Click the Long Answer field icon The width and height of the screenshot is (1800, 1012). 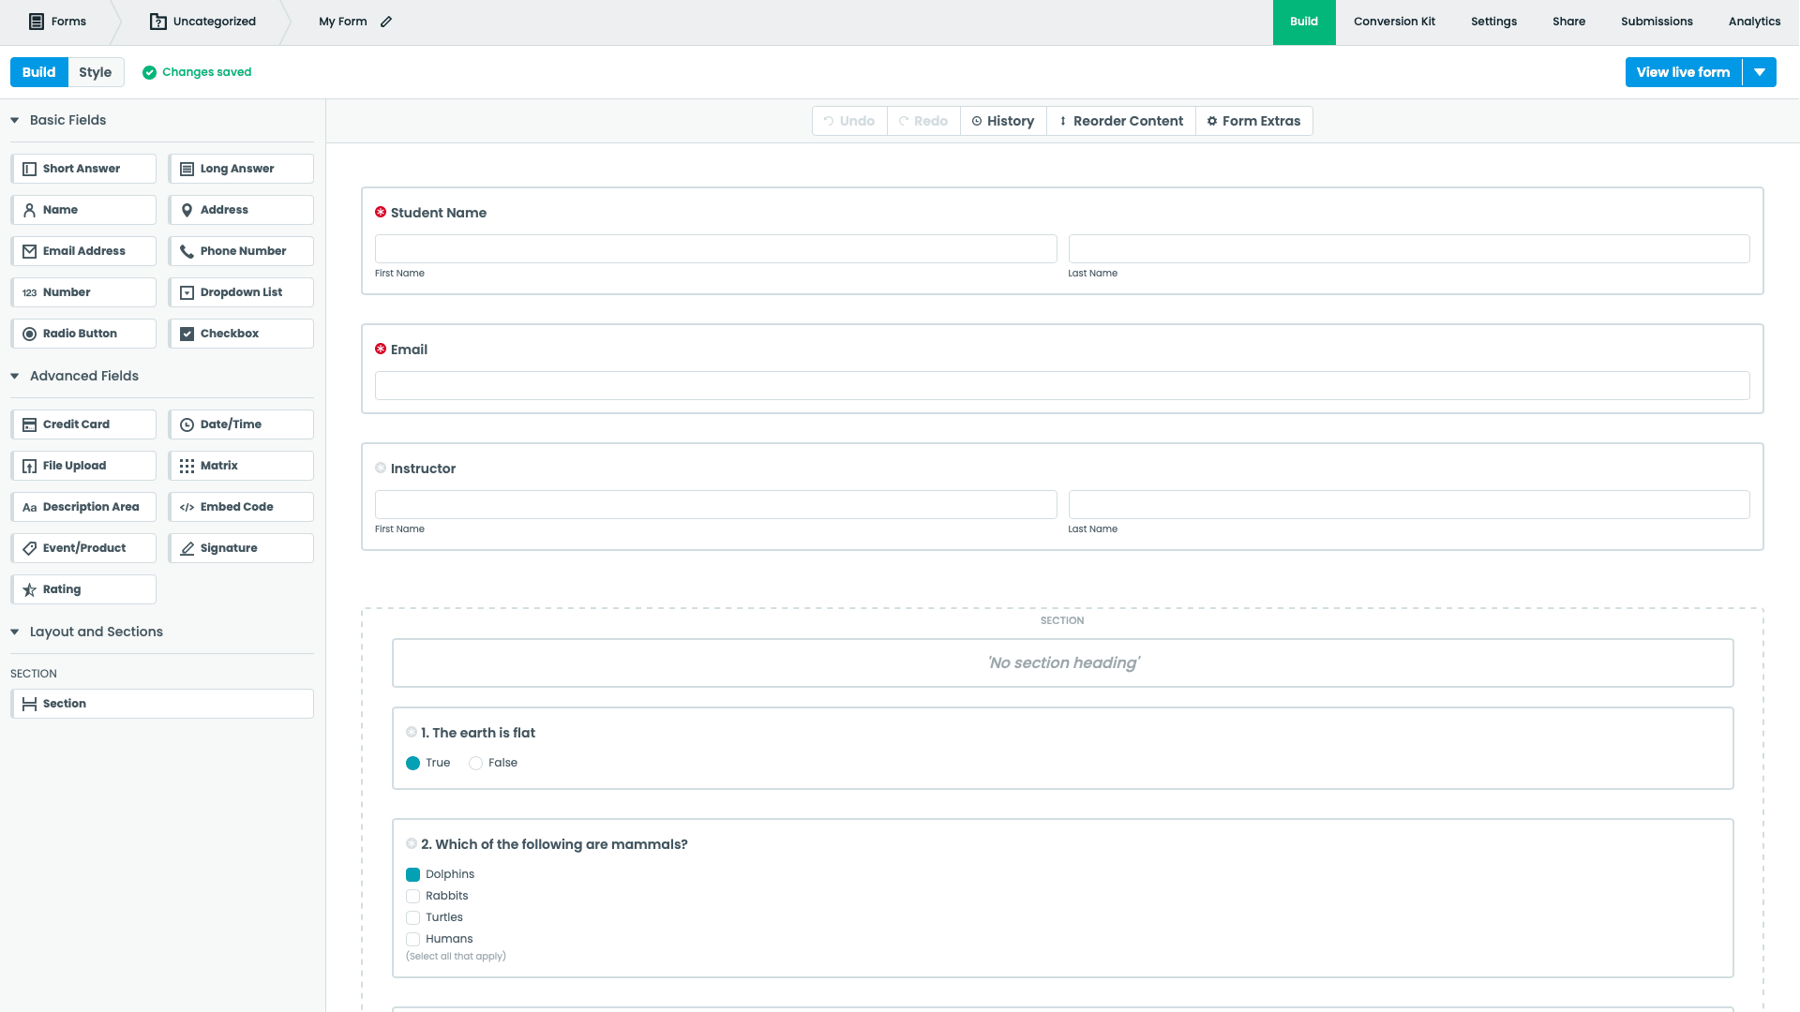click(187, 169)
